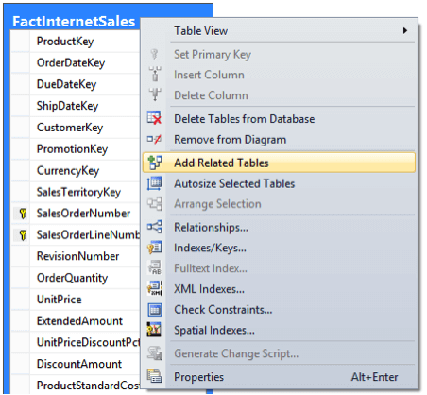
Task: Select the OrderDateKey column row
Action: tap(76, 62)
